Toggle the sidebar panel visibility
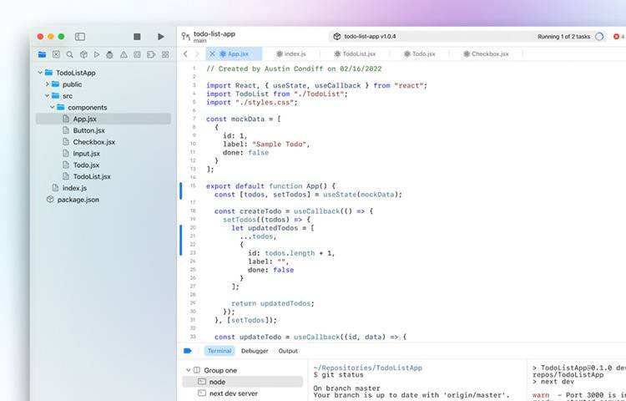The image size is (626, 401). click(x=80, y=37)
